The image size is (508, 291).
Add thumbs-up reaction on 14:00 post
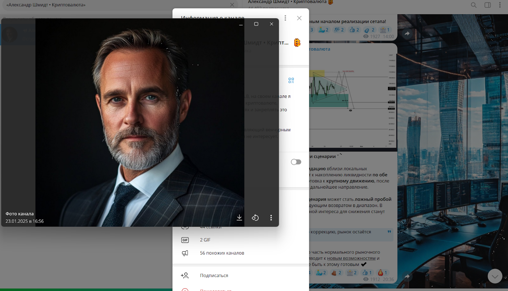coord(354,30)
